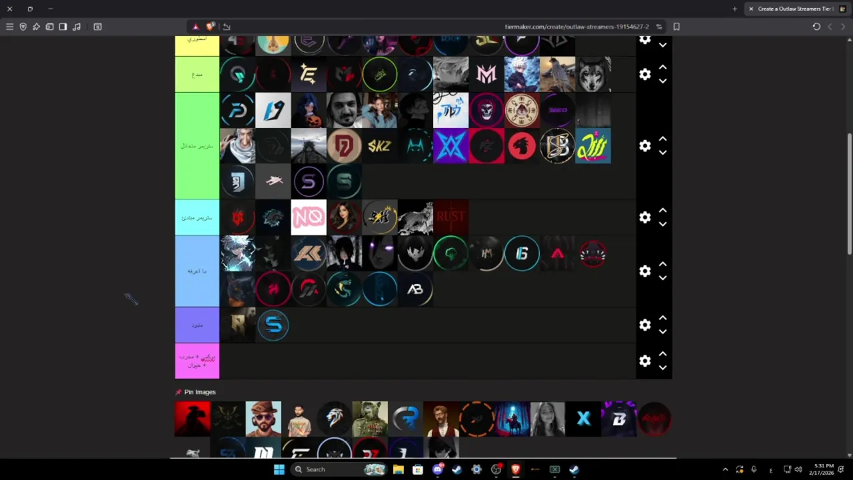Open Brave browser taskbar icon
Viewport: 853px width, 480px height.
coord(515,469)
